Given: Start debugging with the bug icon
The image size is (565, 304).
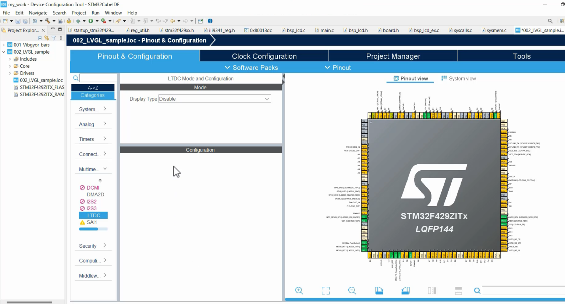Looking at the screenshot, I should [x=78, y=21].
